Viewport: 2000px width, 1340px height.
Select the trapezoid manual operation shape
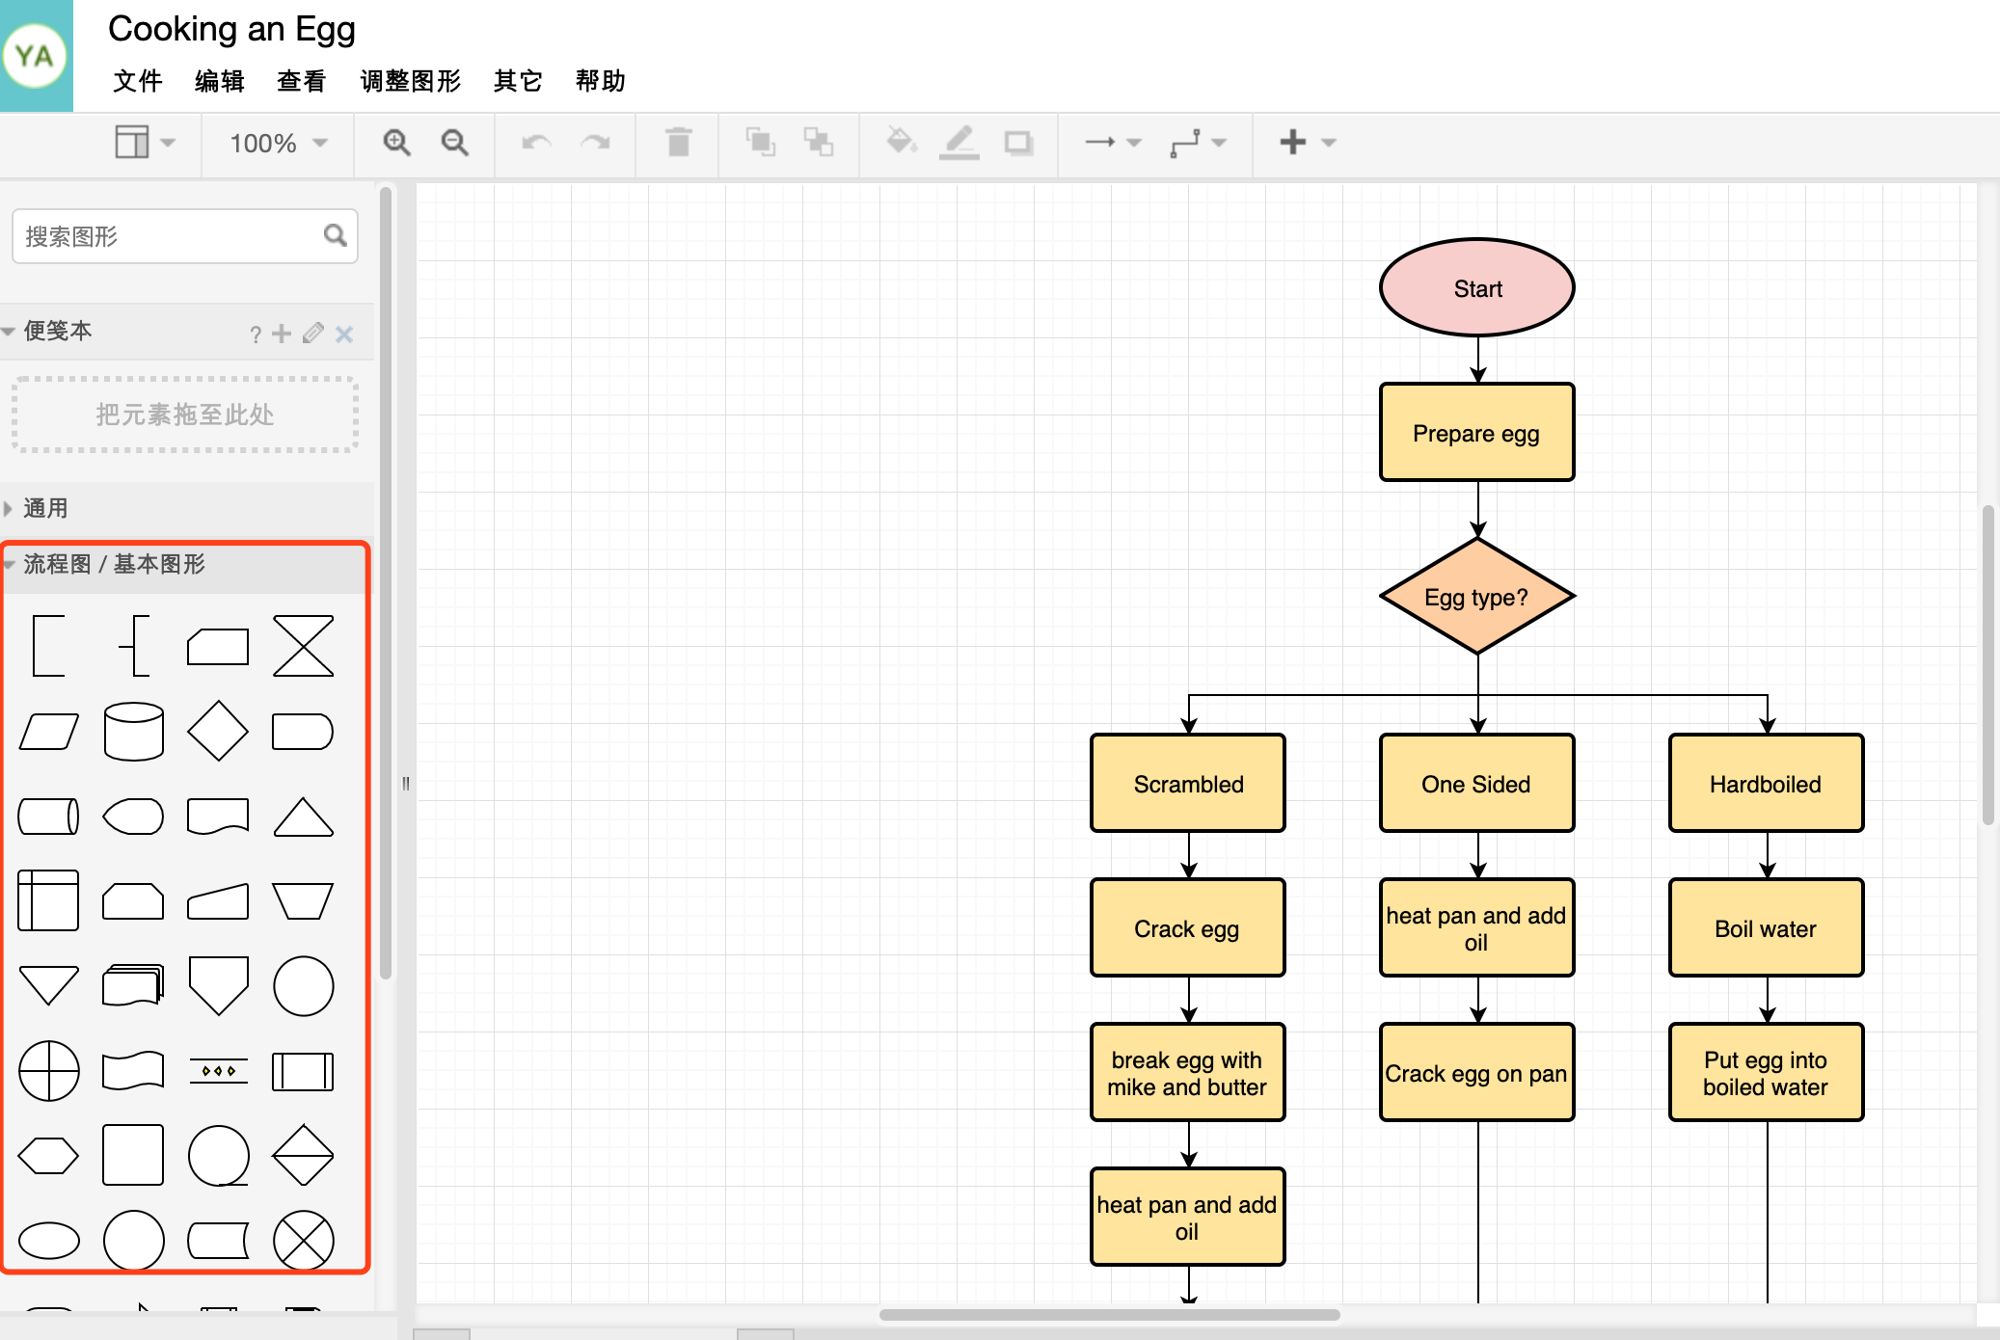[x=303, y=900]
